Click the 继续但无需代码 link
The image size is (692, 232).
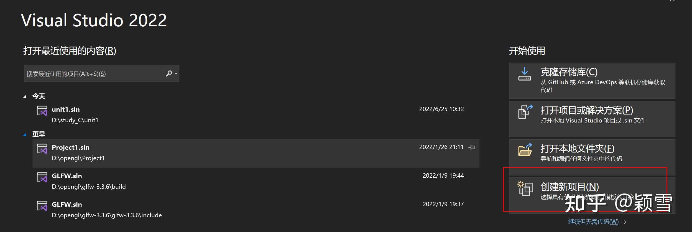(x=593, y=222)
